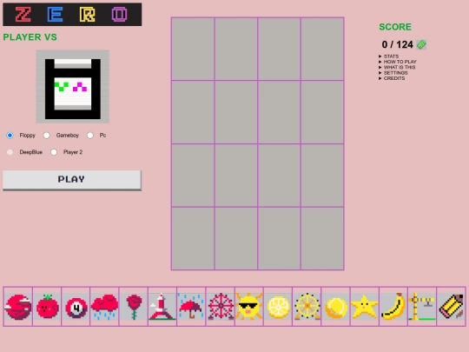Pick the sun with sunglasses card
Screen dimensions: 469x352
tap(249, 307)
